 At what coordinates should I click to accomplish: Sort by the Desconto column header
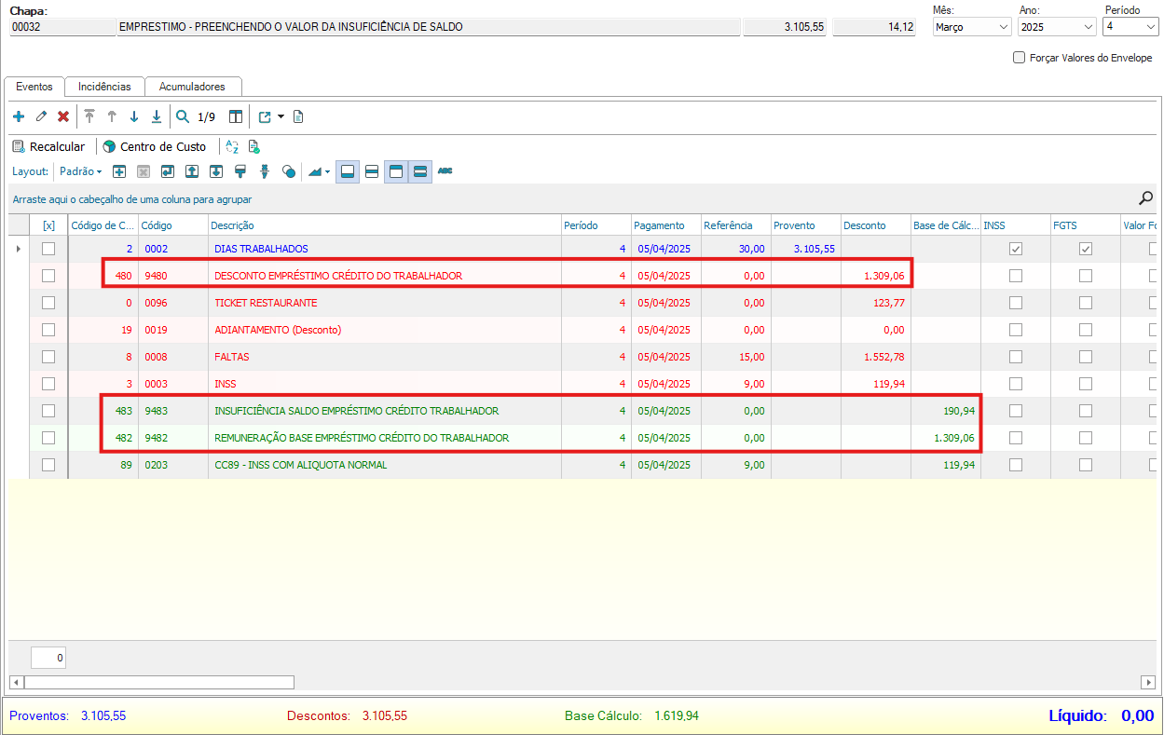(875, 225)
